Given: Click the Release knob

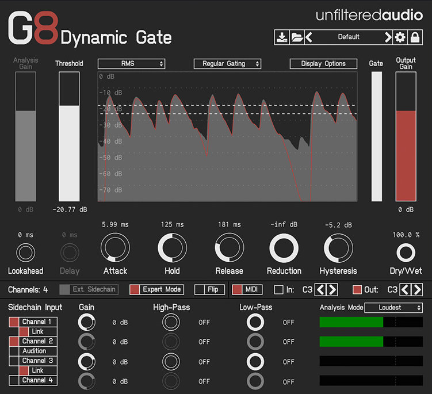Looking at the screenshot, I should tap(229, 247).
